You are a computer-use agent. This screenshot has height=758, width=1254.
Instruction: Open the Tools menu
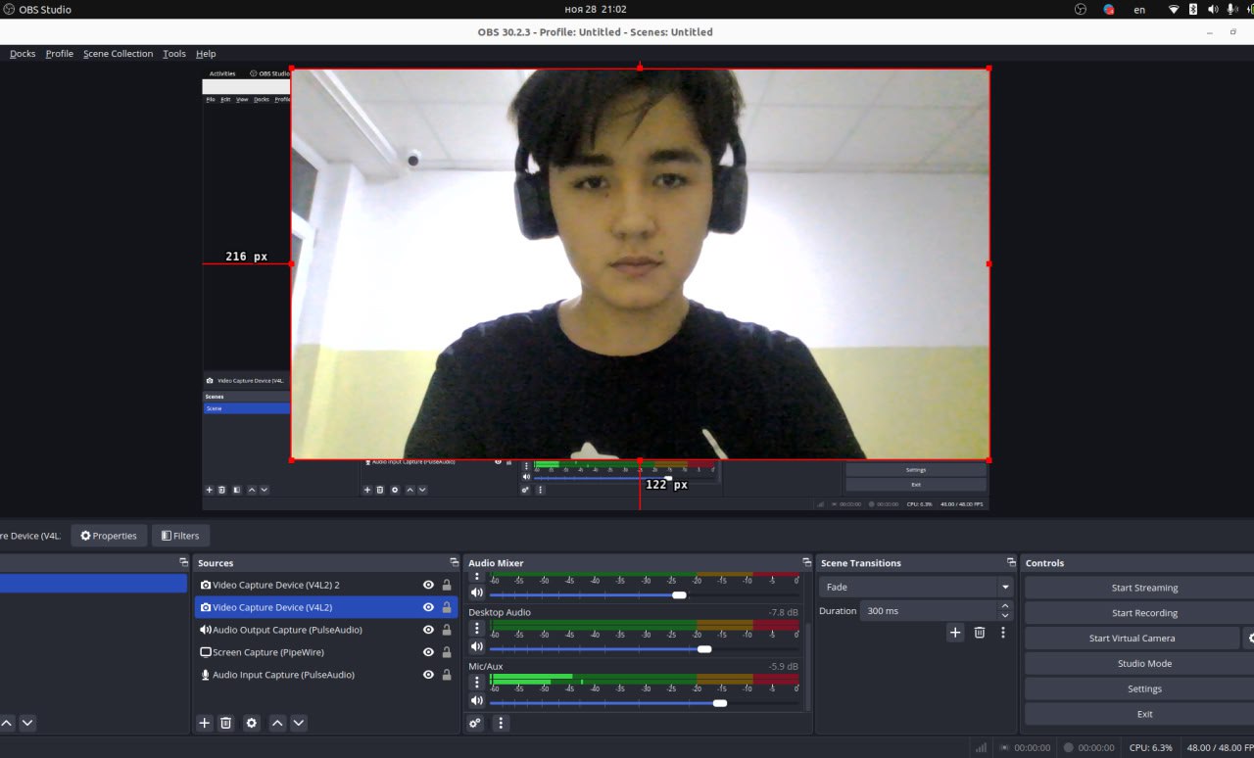[x=174, y=54]
